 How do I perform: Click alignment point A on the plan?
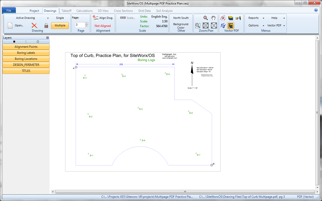click(x=76, y=67)
